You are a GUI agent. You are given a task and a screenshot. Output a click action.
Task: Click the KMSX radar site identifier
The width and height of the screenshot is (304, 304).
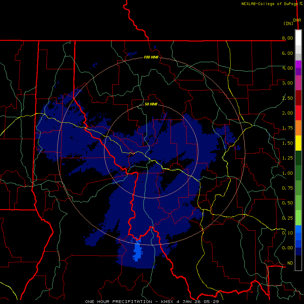point(167,302)
